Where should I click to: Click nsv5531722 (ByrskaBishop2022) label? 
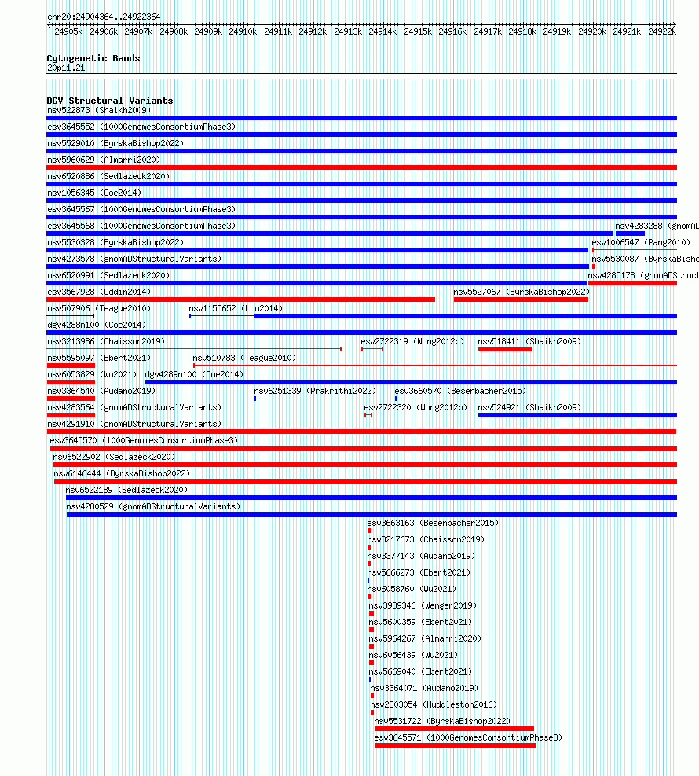click(442, 721)
